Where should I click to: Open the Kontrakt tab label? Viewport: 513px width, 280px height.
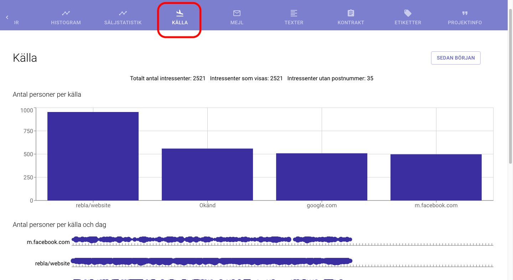click(351, 22)
